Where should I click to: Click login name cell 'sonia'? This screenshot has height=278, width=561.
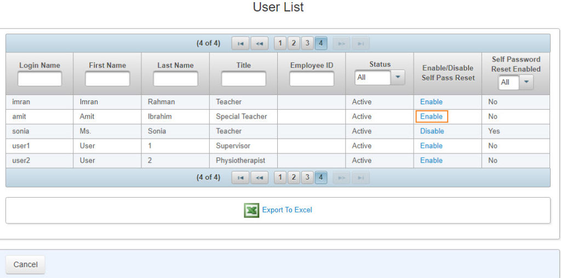[20, 131]
